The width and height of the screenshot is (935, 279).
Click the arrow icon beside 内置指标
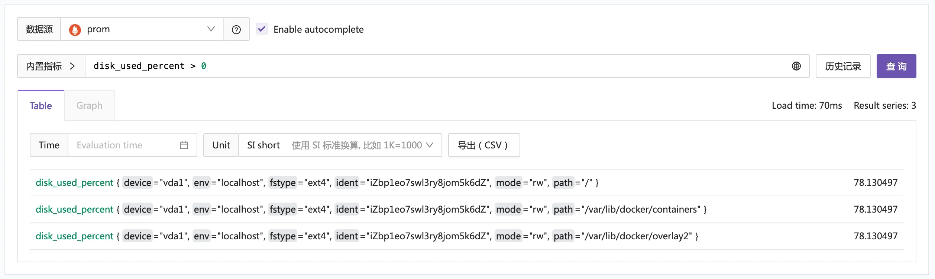click(x=72, y=66)
